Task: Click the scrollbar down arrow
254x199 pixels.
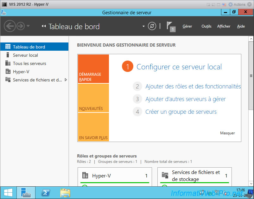Action: tap(251, 183)
